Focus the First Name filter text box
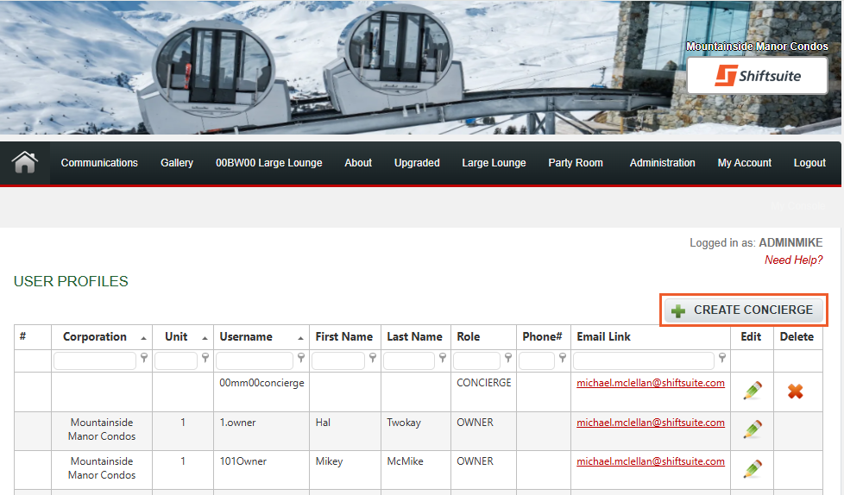This screenshot has height=495, width=844. (x=338, y=360)
